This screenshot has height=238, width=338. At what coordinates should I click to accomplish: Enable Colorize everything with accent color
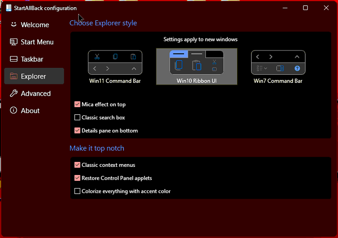click(x=77, y=191)
